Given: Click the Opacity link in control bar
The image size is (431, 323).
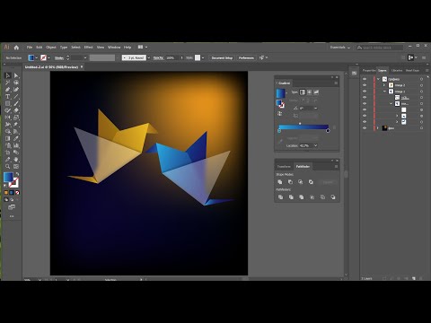Looking at the screenshot, I should click(x=158, y=57).
